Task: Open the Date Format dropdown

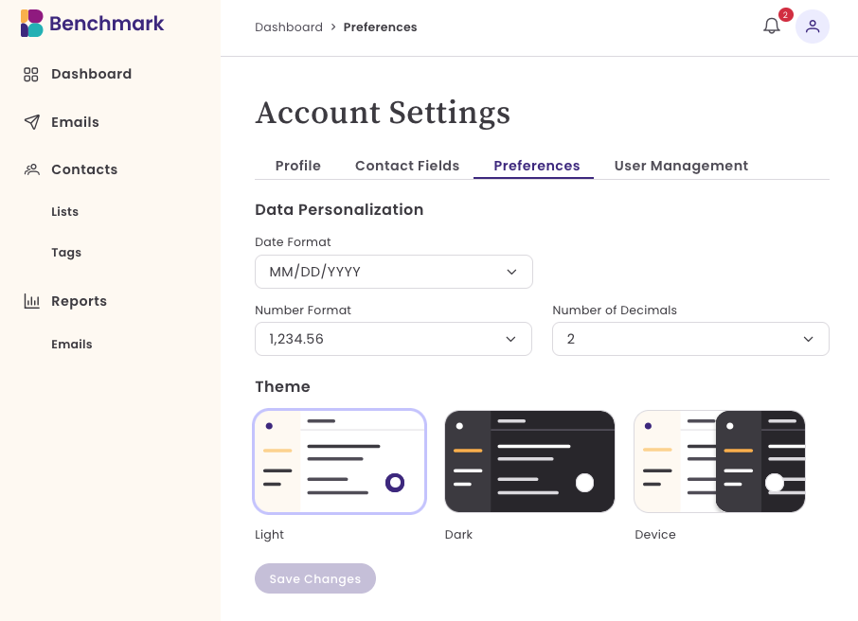Action: tap(393, 272)
